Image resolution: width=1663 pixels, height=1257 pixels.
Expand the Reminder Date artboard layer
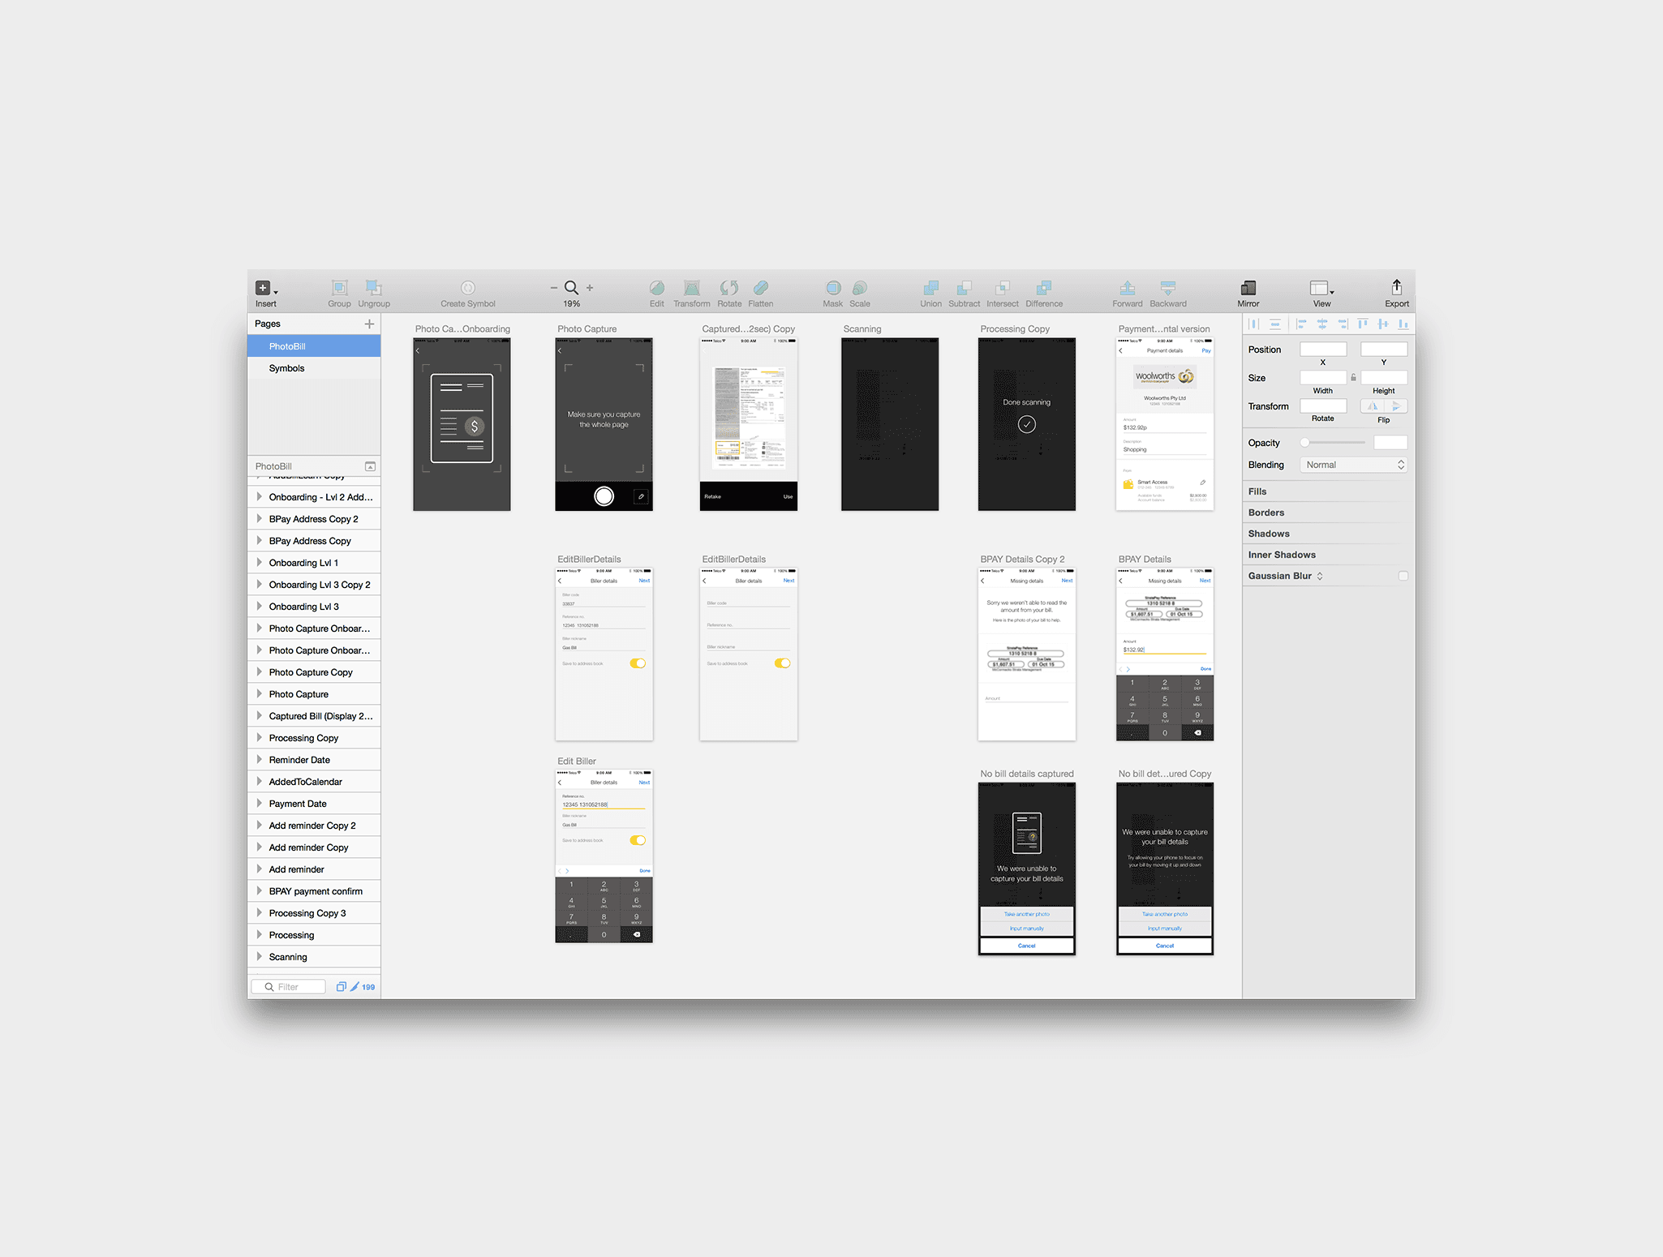point(259,760)
